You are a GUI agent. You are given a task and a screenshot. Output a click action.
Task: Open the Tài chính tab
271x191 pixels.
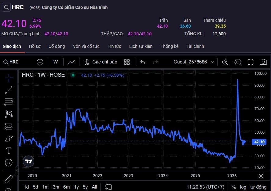[x=195, y=46]
